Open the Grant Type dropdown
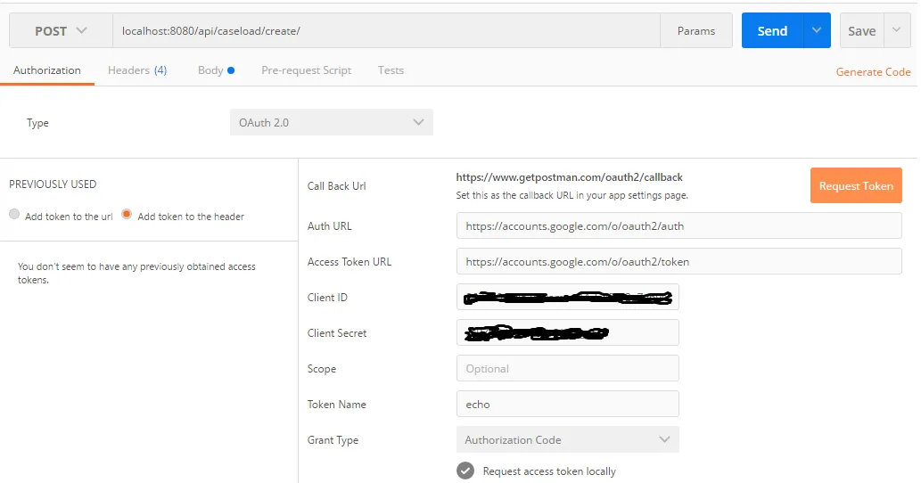 click(567, 440)
